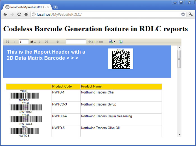Refresh the report with the green icon
The width and height of the screenshot is (196, 146).
coord(121,42)
